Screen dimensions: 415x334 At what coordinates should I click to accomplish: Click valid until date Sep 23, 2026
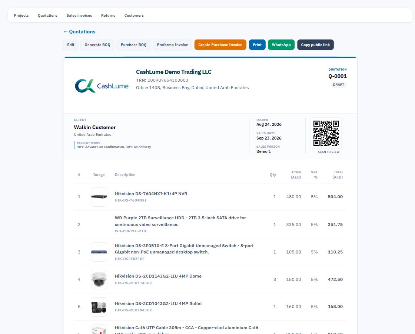[269, 138]
